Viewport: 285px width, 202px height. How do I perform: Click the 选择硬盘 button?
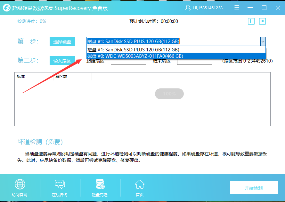(62, 41)
